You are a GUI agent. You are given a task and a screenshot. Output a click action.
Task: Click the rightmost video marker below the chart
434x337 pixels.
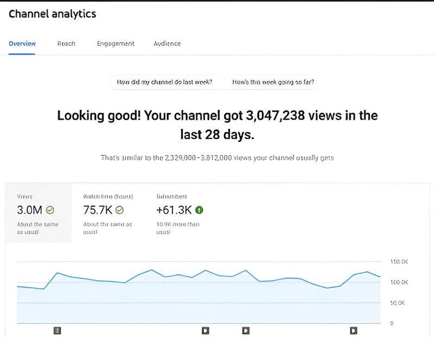tap(353, 330)
